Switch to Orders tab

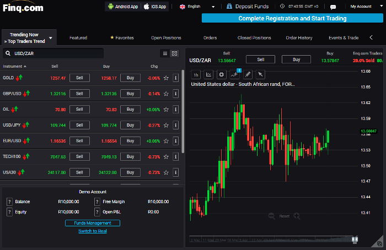pyautogui.click(x=210, y=38)
